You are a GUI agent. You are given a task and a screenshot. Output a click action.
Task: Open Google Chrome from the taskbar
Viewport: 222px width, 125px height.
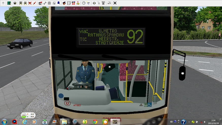[95, 122]
